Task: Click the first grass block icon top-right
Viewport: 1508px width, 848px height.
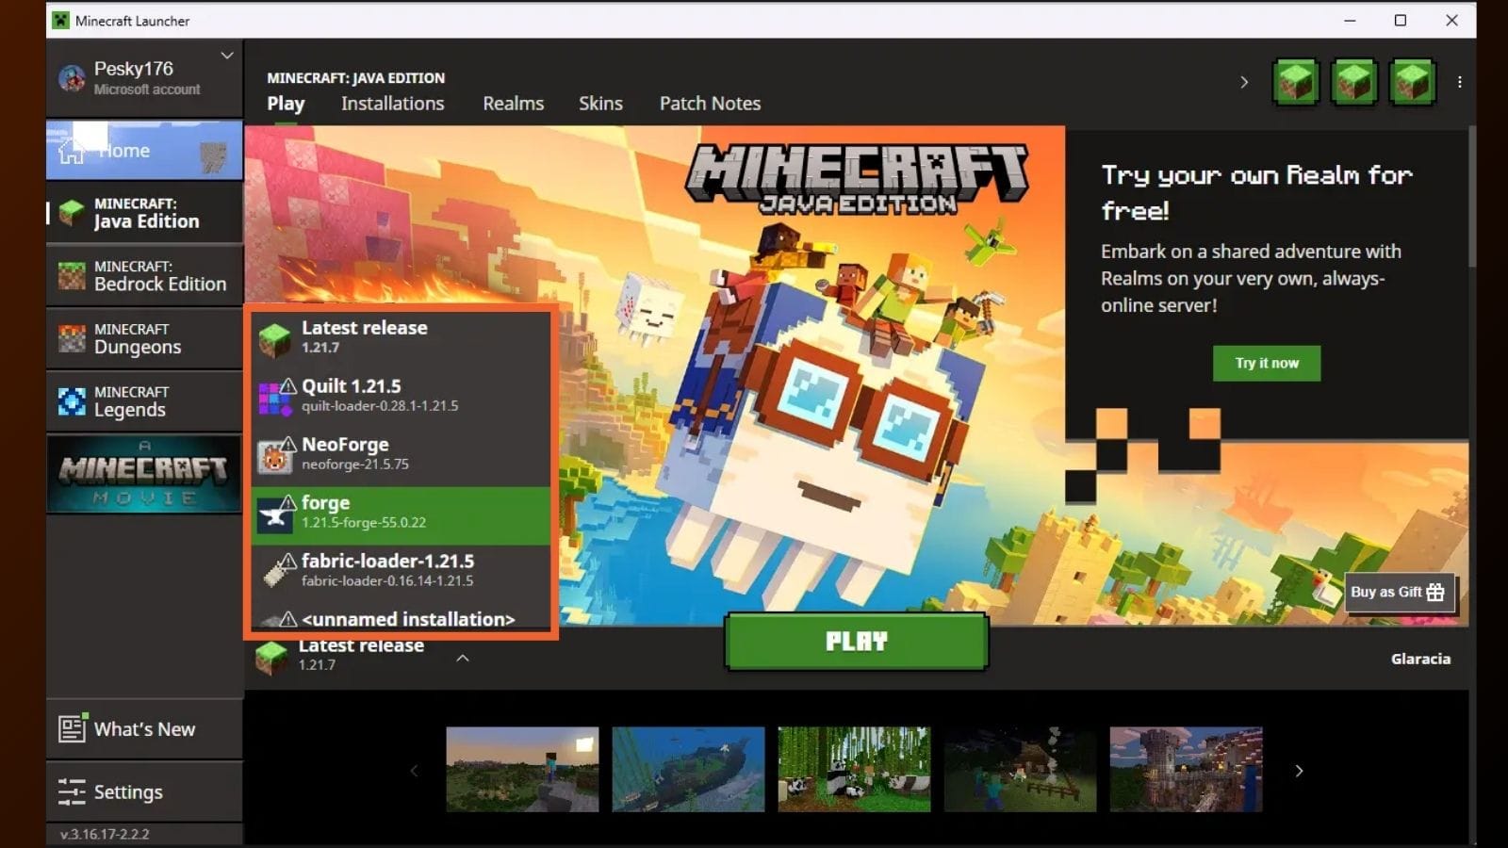Action: tap(1296, 82)
